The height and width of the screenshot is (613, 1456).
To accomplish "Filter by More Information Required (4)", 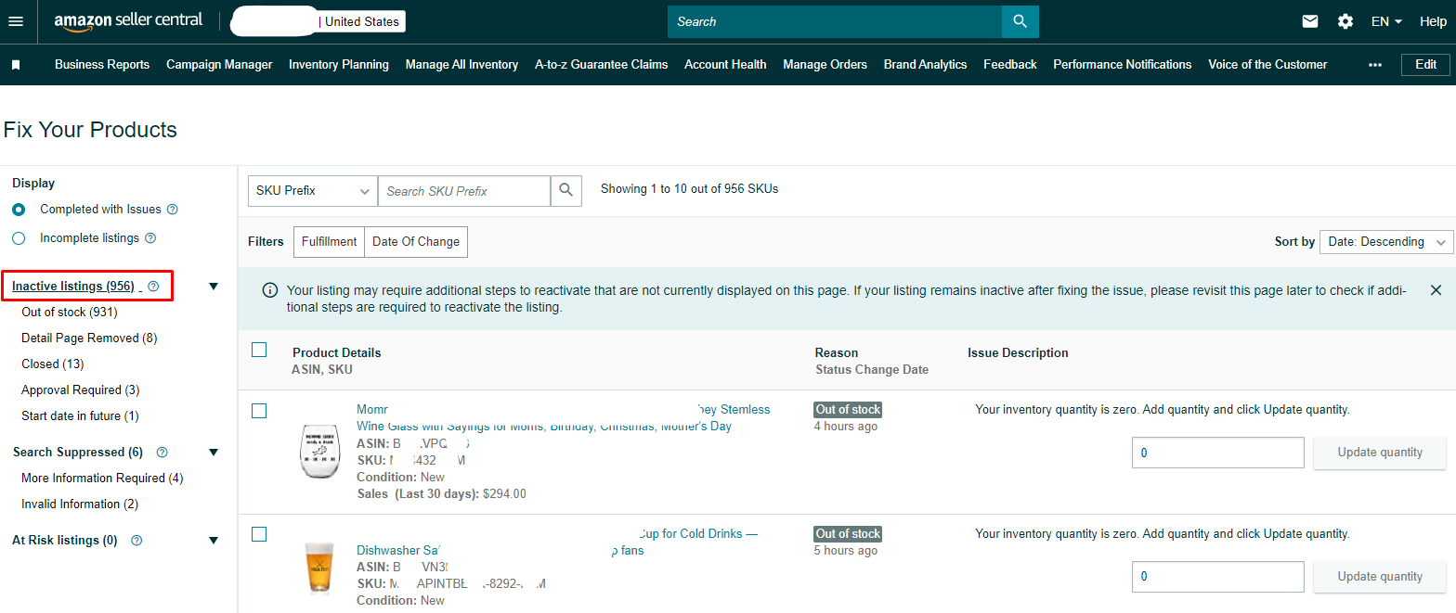I will (102, 479).
